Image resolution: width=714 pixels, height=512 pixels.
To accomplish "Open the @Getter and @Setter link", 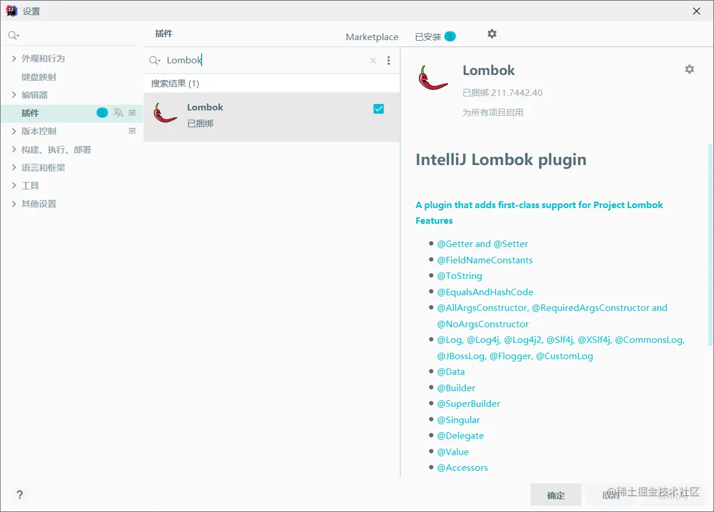I will pyautogui.click(x=482, y=244).
